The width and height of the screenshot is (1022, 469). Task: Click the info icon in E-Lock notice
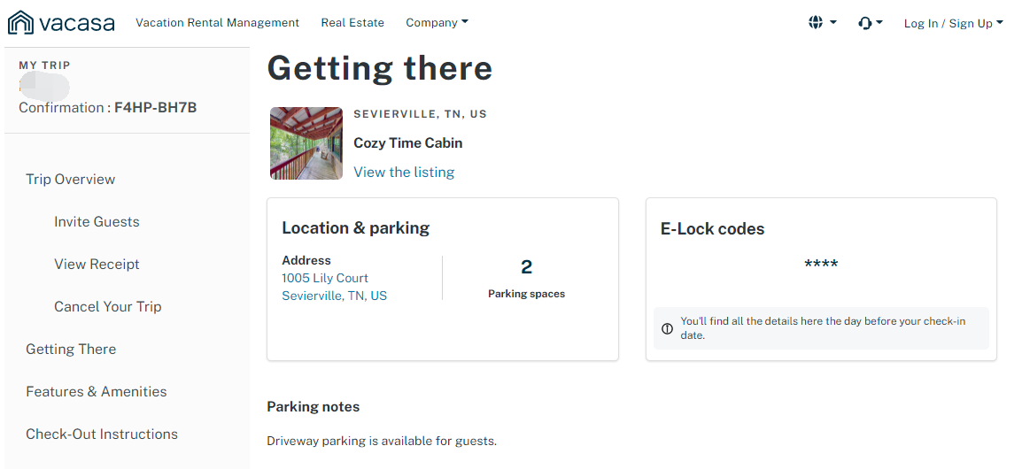(668, 329)
